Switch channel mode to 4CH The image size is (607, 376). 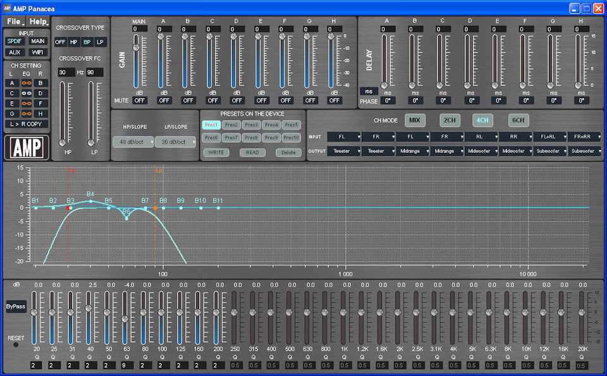pyautogui.click(x=482, y=120)
